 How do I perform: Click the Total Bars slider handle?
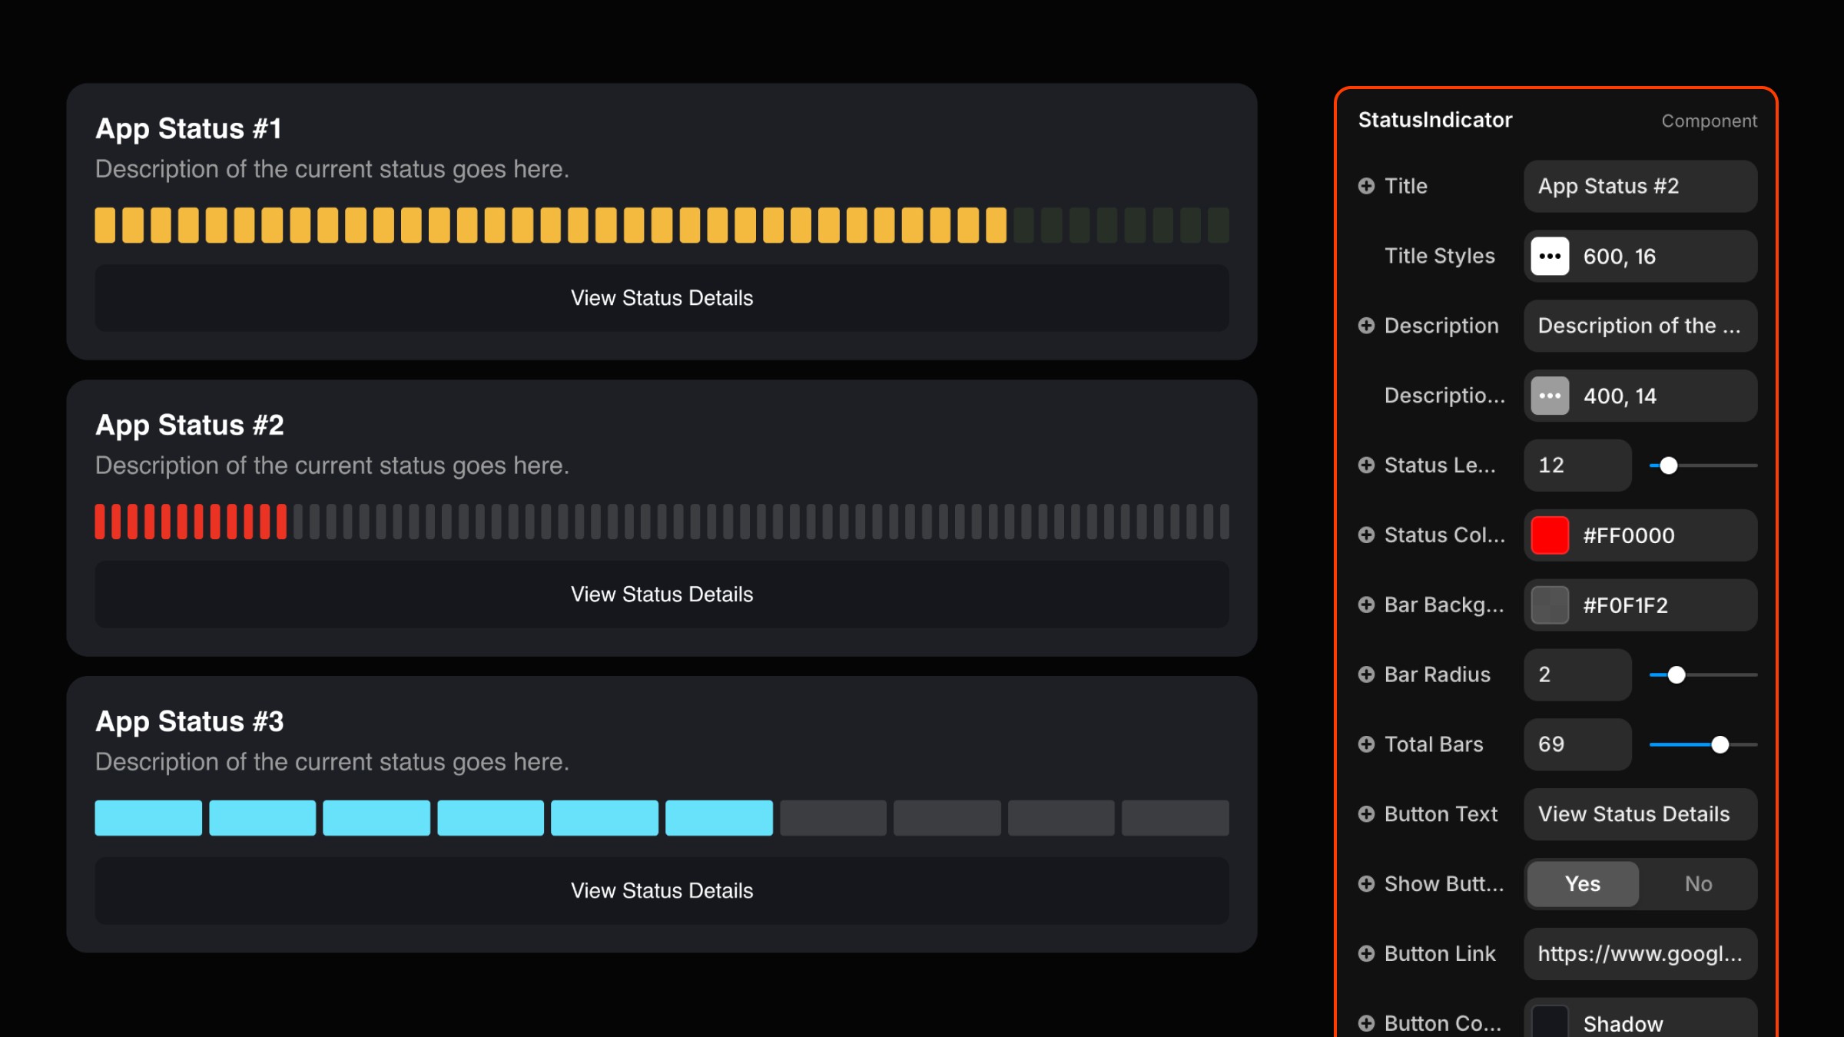click(x=1720, y=744)
